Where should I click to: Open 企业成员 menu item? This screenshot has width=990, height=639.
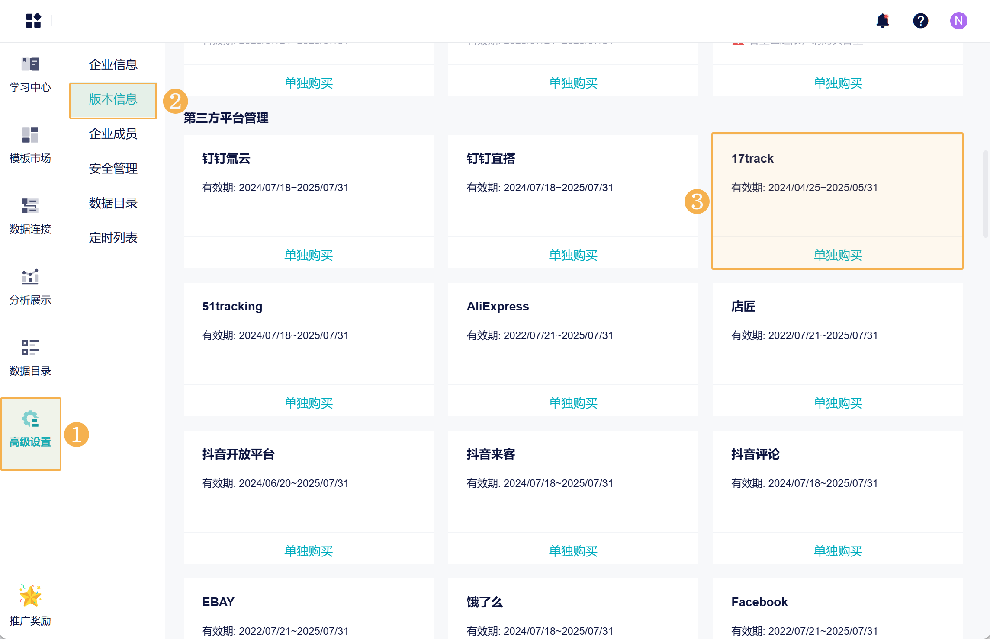pyautogui.click(x=113, y=134)
